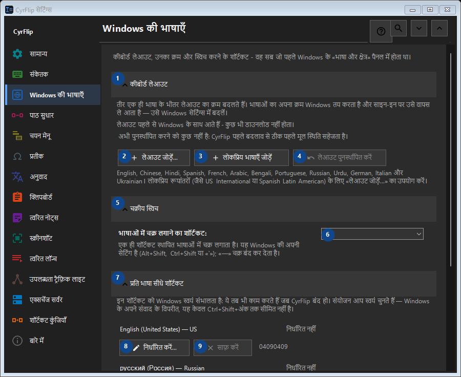Click साफ़ करें for English (United States)
The height and width of the screenshot is (377, 461).
pos(223,348)
